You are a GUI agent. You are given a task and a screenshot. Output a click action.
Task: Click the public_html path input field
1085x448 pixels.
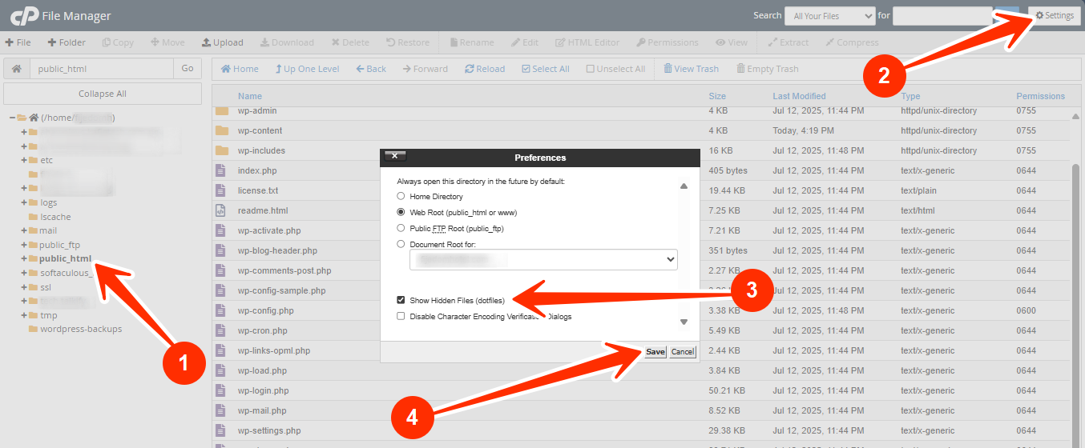click(x=102, y=69)
